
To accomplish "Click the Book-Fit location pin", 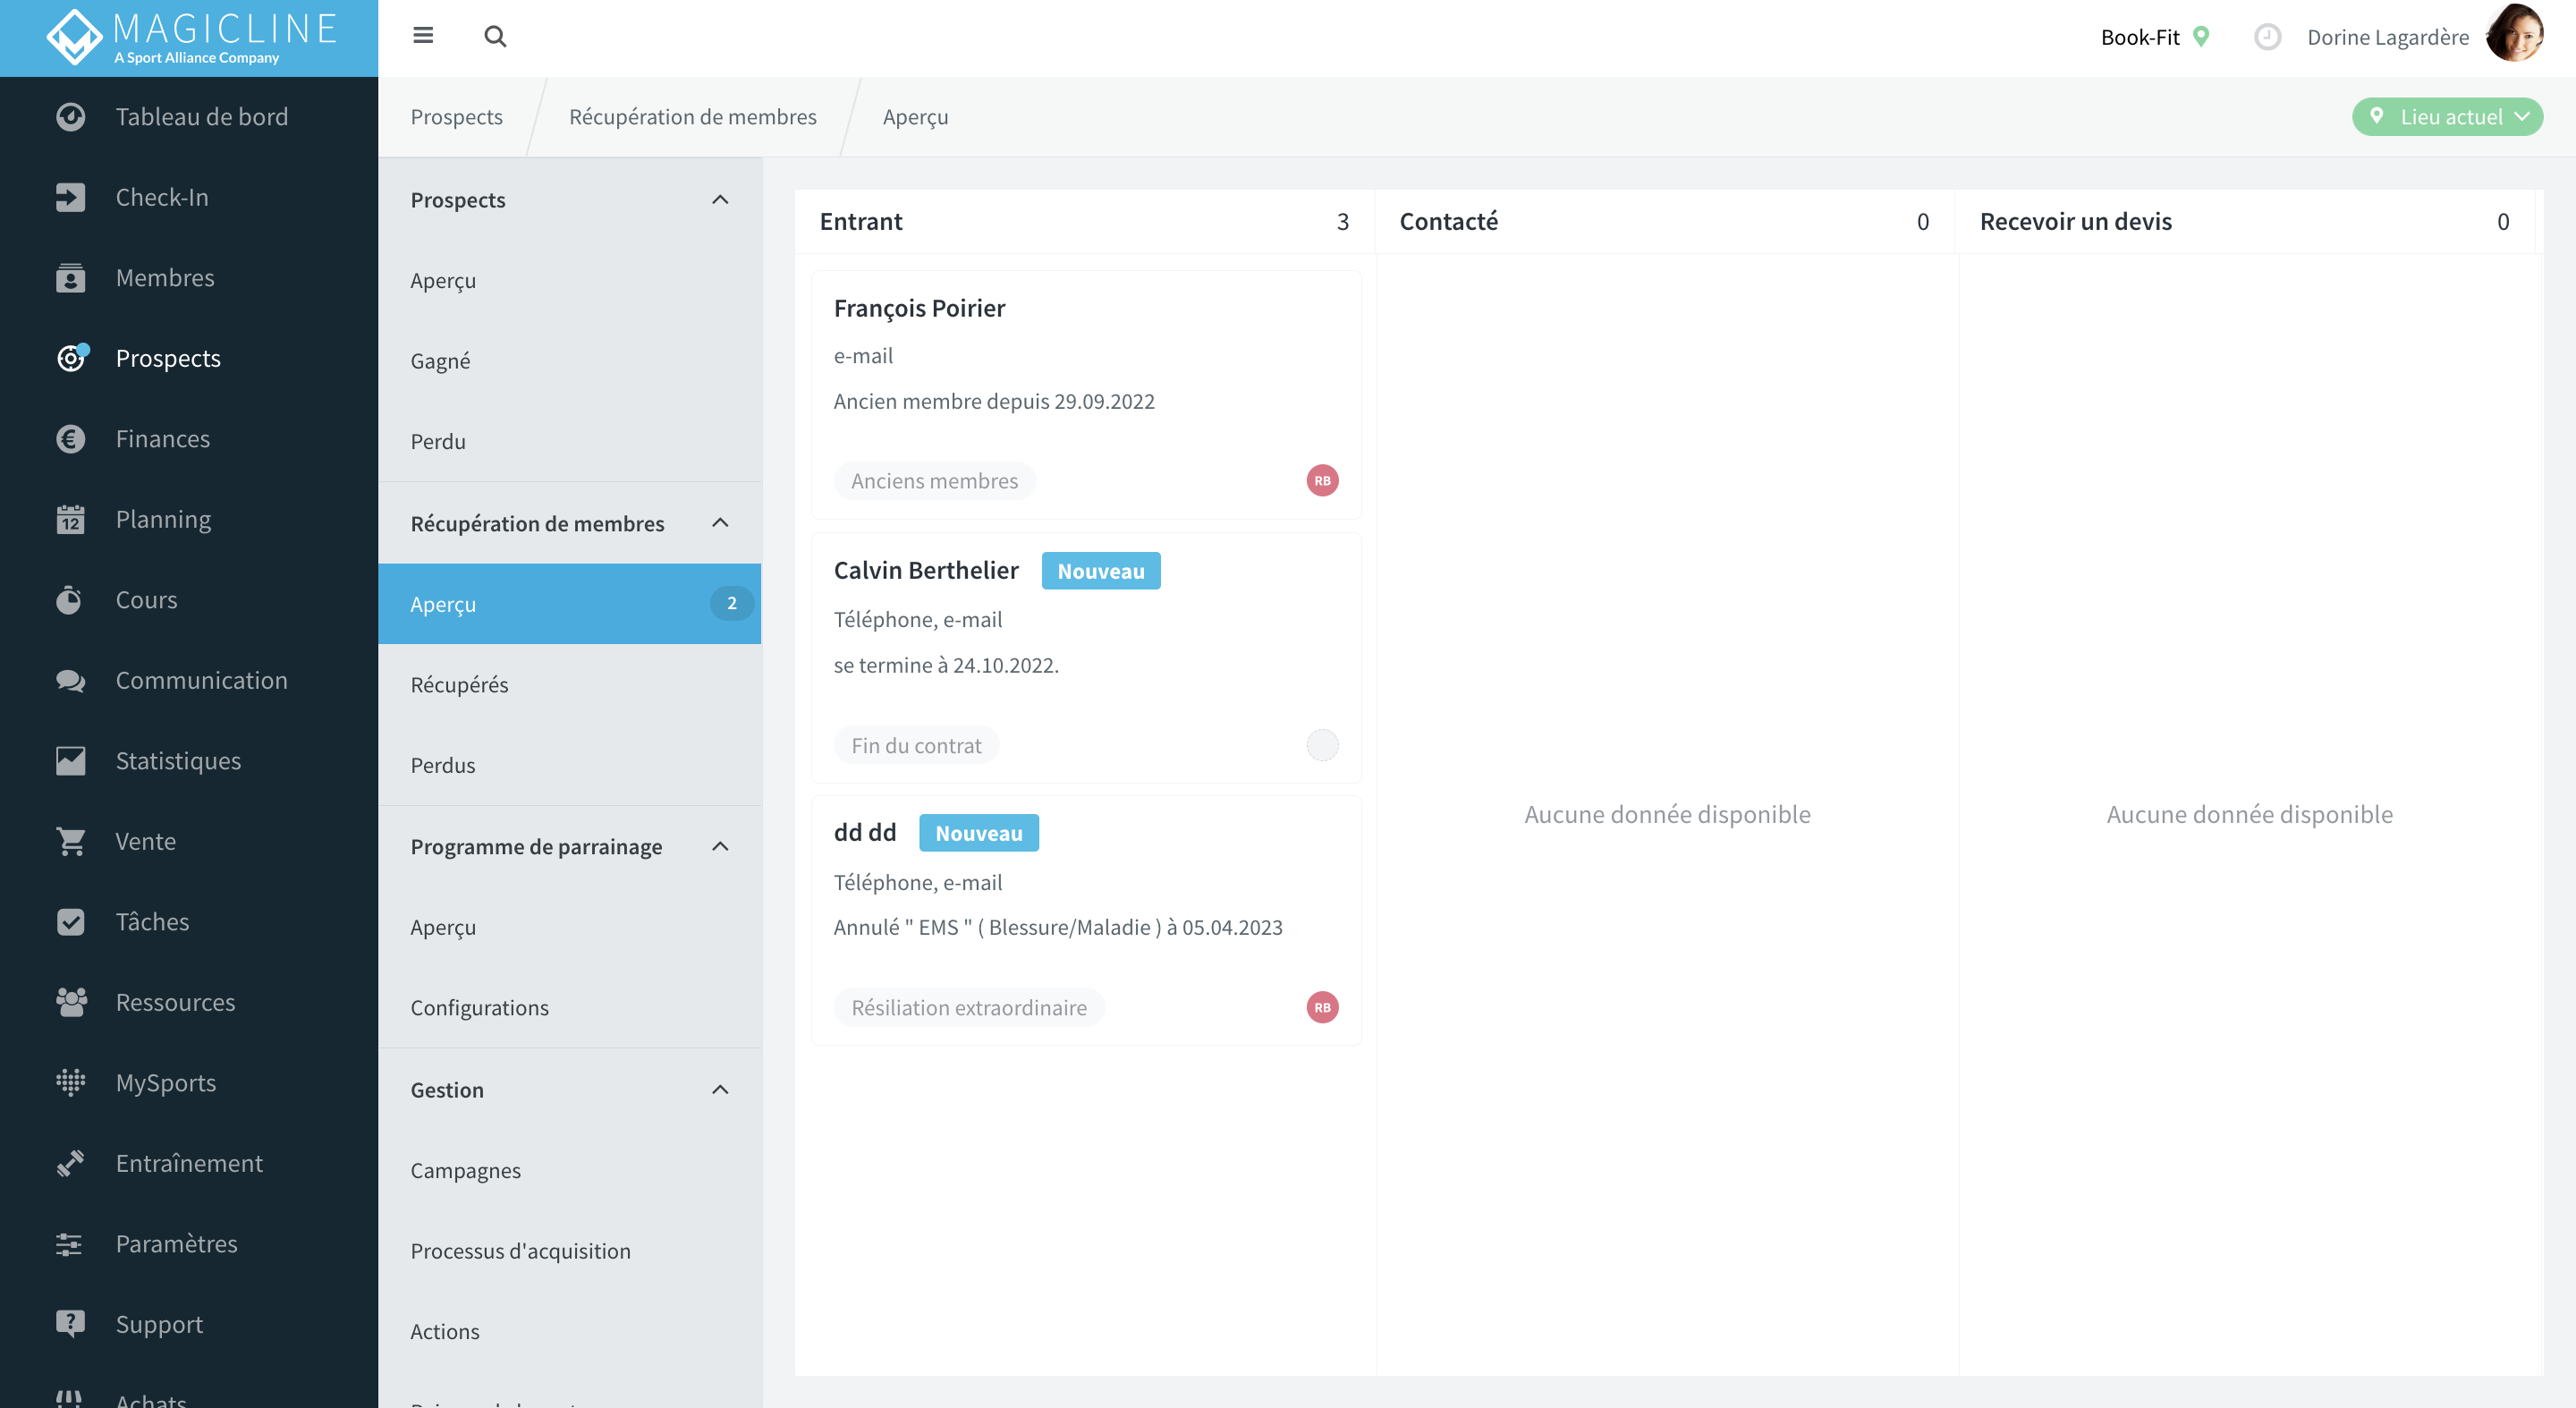I will (x=2200, y=37).
